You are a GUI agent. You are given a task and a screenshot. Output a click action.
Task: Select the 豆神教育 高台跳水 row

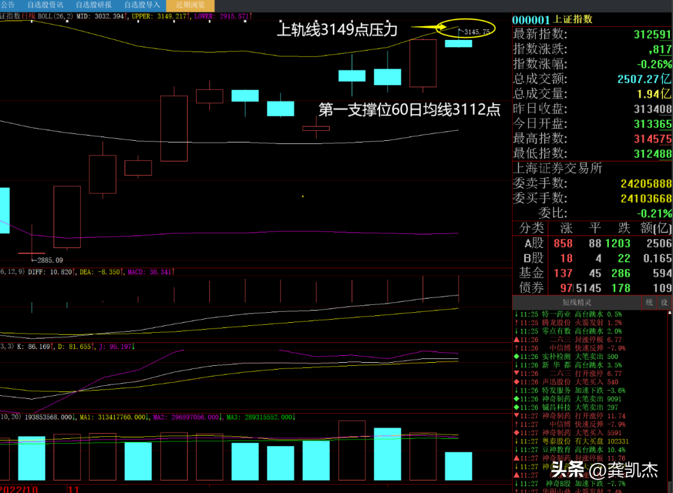click(x=589, y=449)
